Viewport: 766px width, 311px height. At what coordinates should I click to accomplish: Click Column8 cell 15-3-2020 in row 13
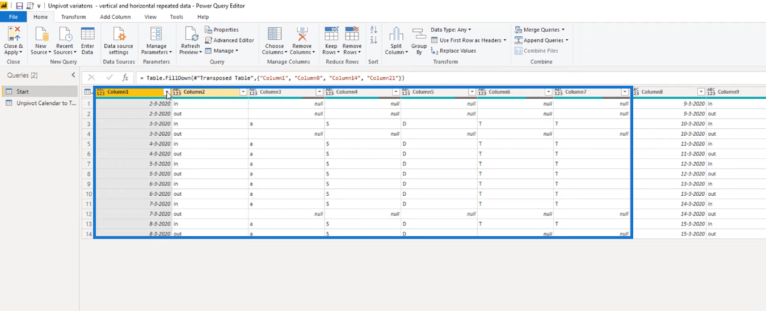(x=668, y=224)
